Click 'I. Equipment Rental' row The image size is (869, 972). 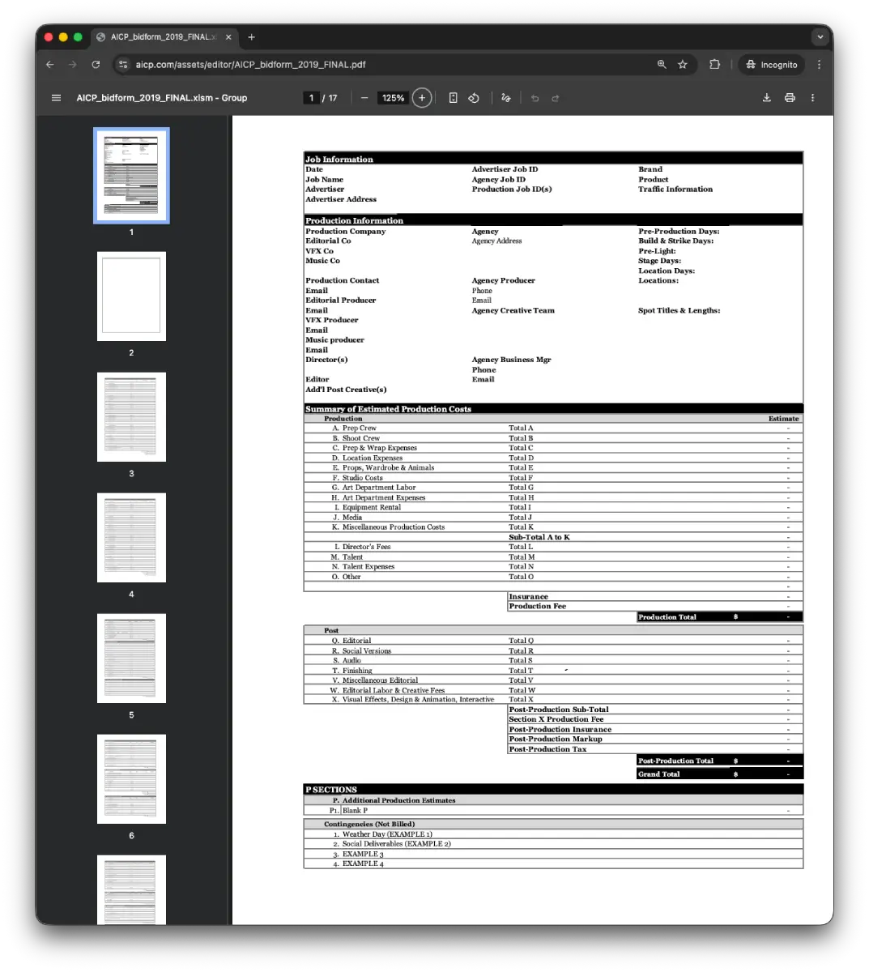[553, 508]
